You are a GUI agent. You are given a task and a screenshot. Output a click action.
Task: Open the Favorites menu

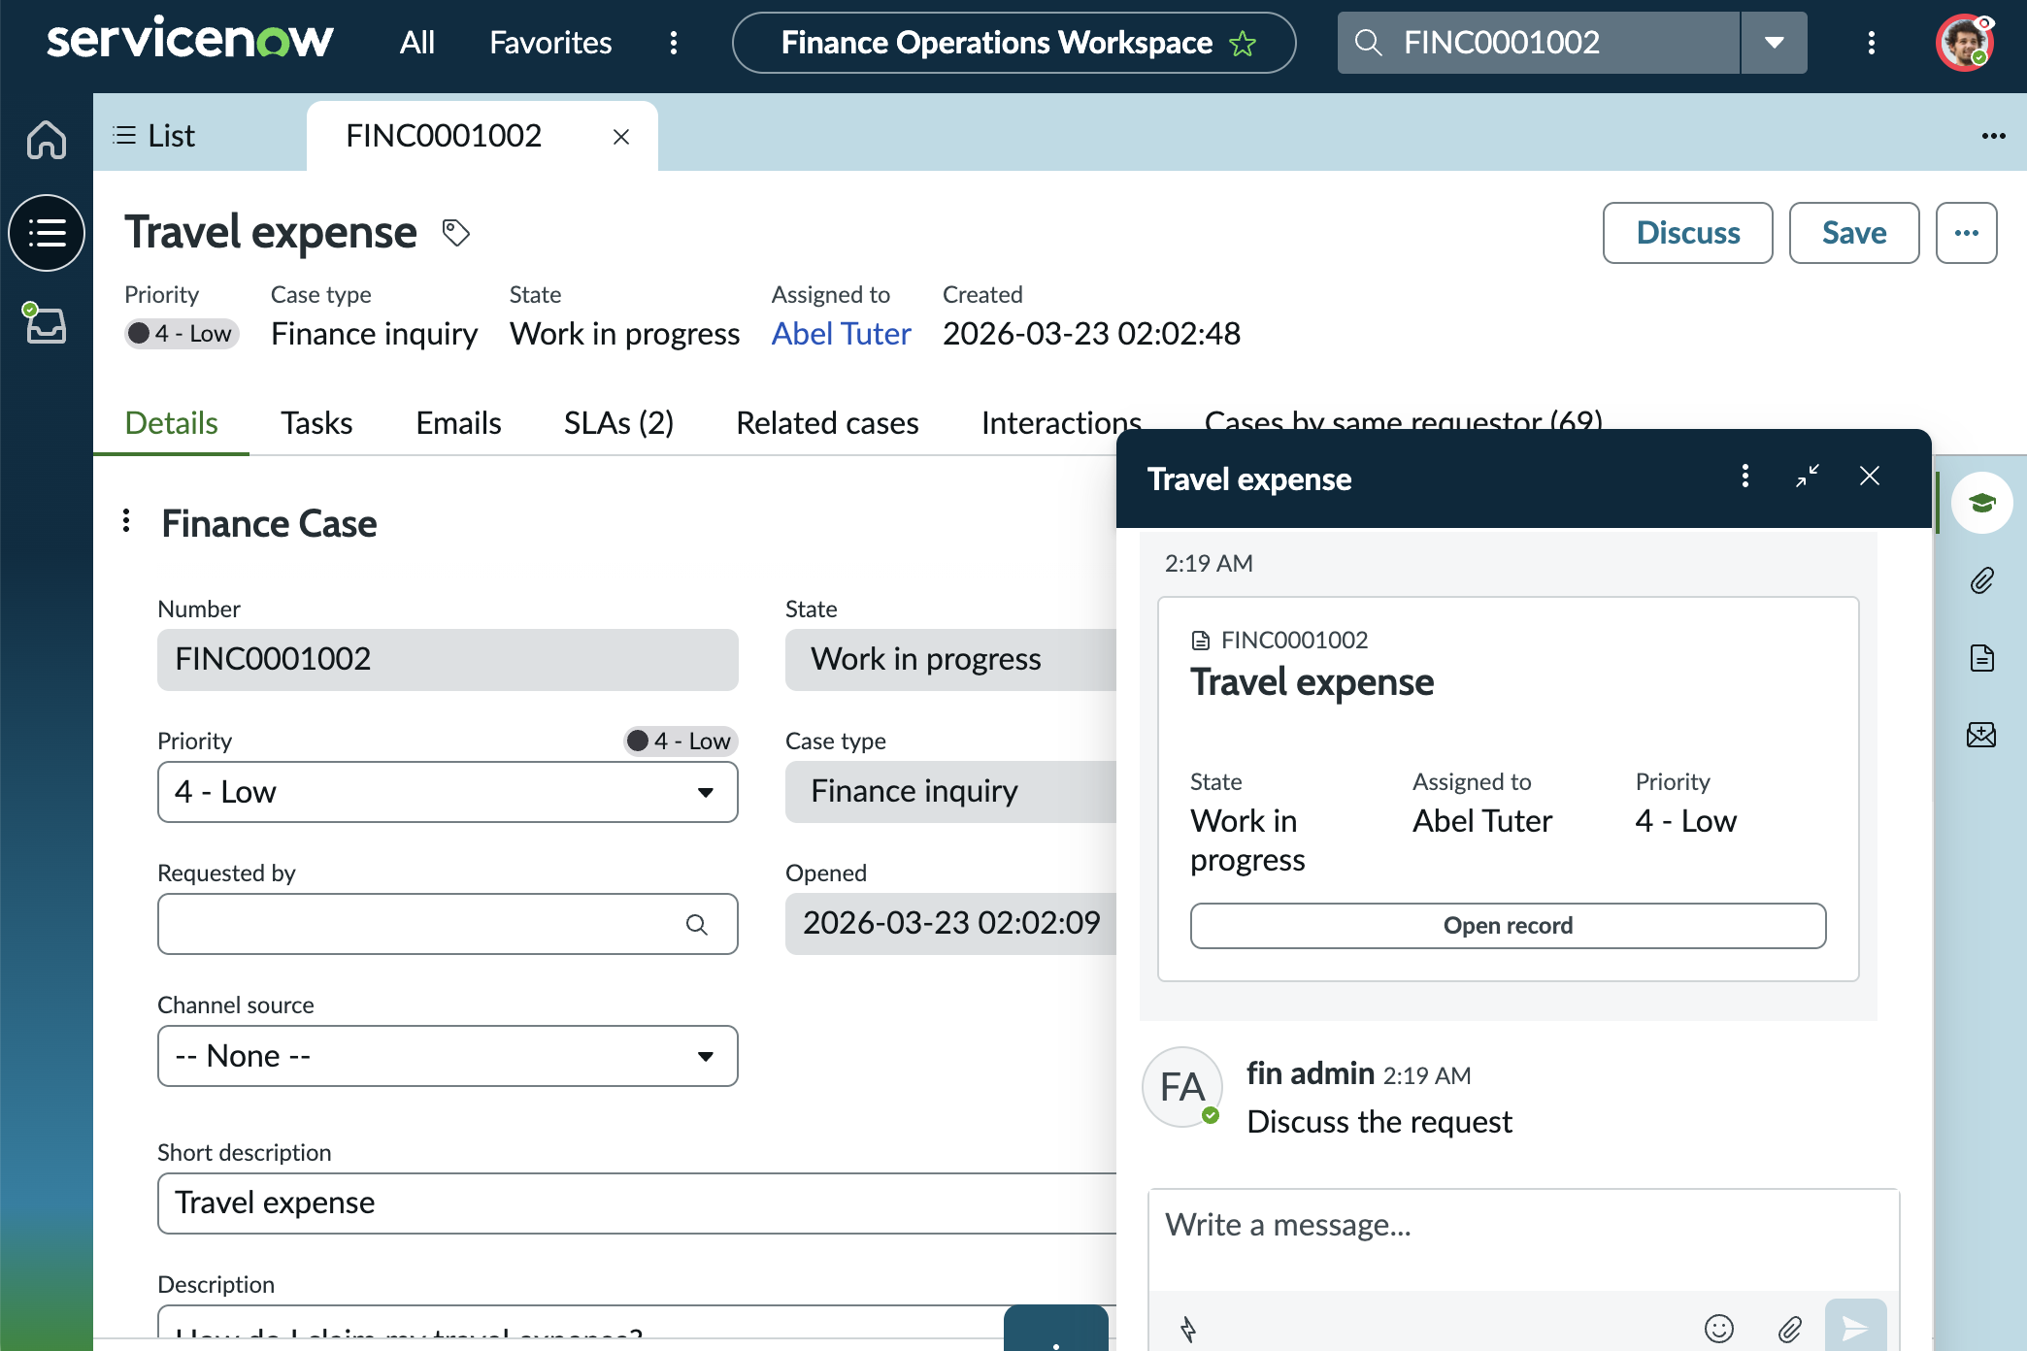tap(550, 43)
